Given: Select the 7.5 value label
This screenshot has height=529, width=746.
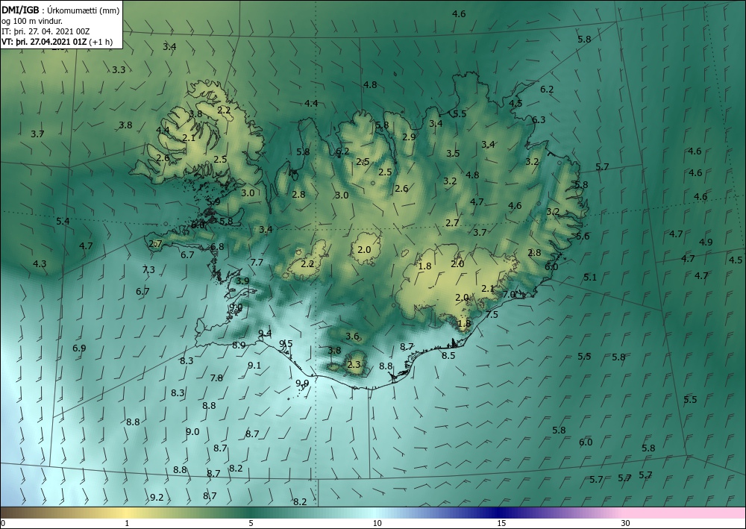Looking at the screenshot, I should coord(492,315).
